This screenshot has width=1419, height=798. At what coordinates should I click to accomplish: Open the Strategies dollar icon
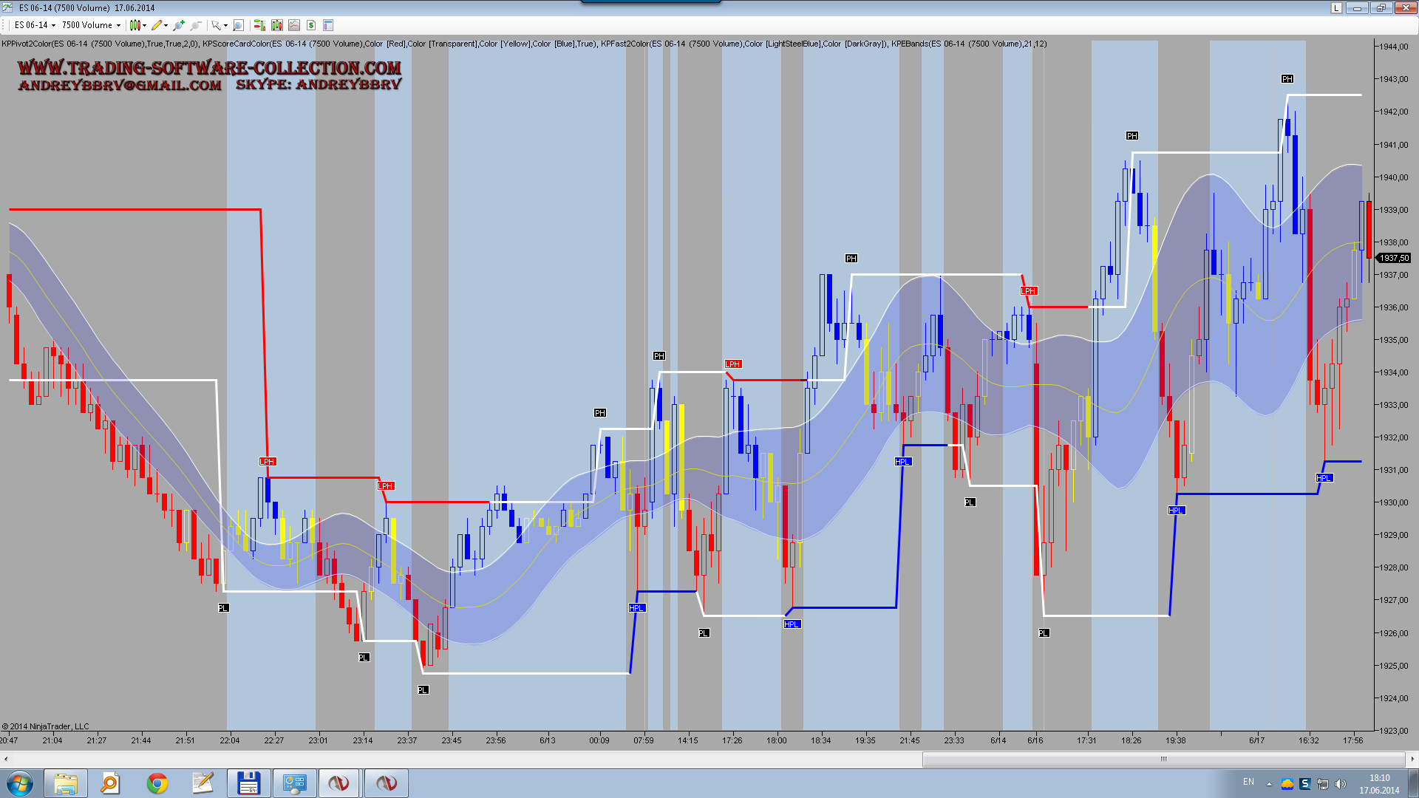(x=311, y=25)
